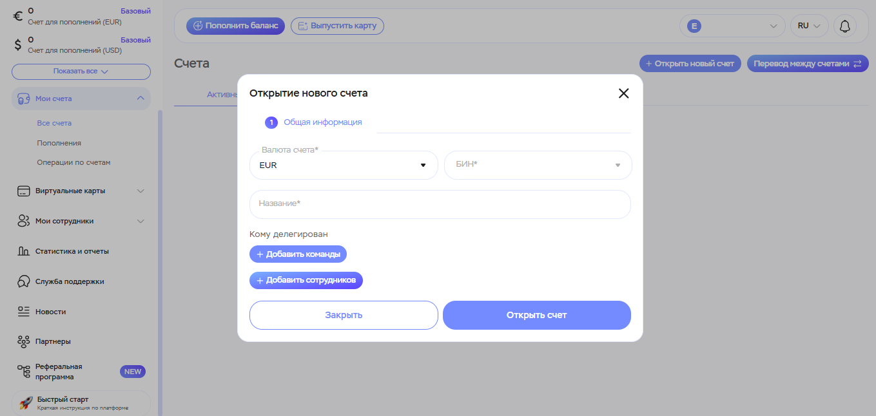Open Операции по счетам menu item

[73, 162]
